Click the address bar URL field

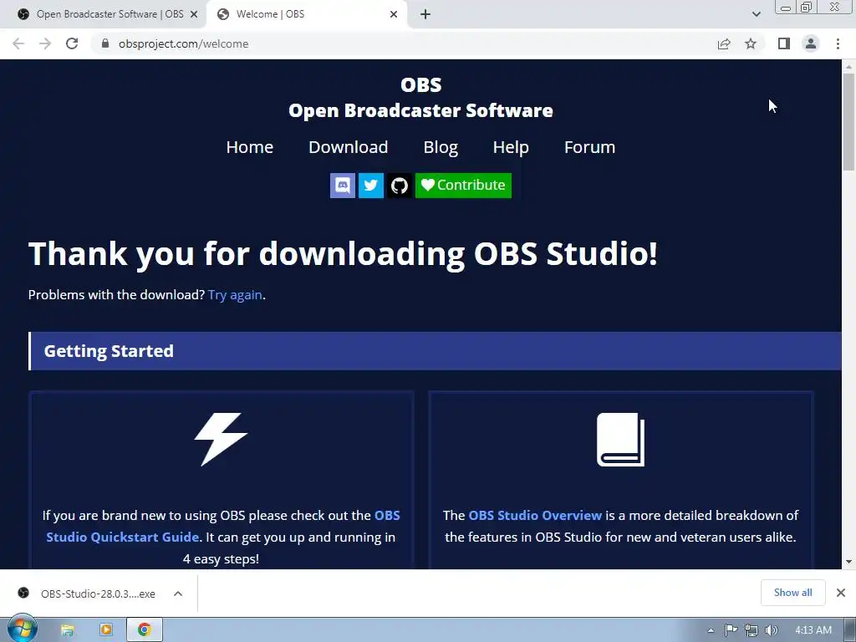tap(404, 43)
